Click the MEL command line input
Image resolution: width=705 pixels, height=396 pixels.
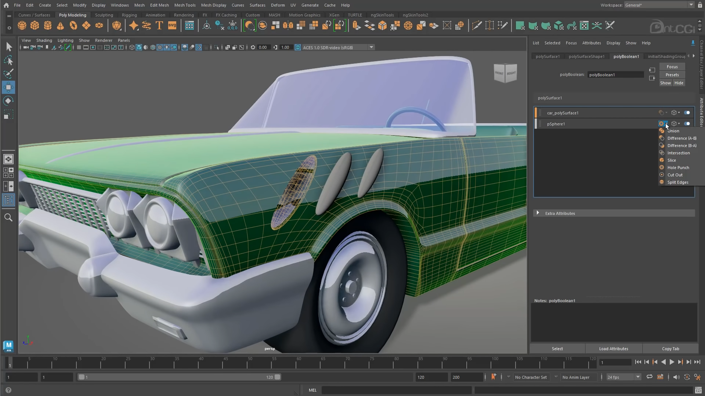(x=397, y=390)
